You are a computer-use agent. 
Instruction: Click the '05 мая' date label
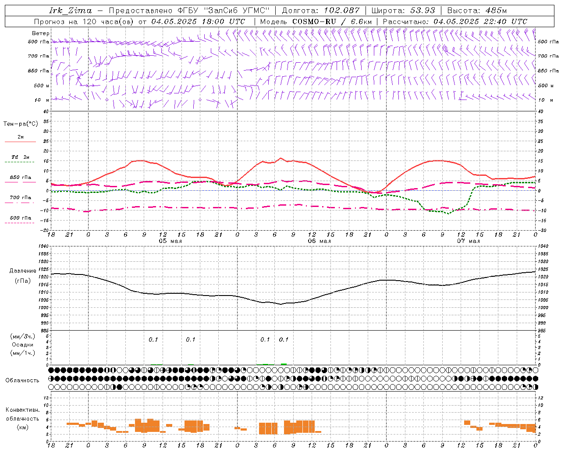click(170, 241)
